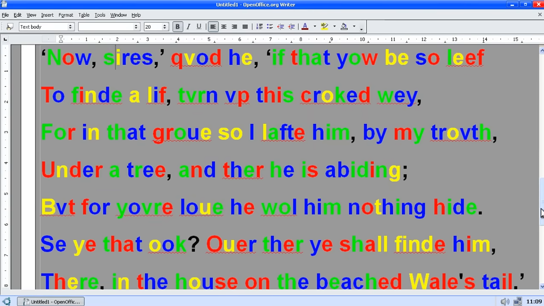Align paragraph left
Screen dimensions: 544x306
click(213, 27)
